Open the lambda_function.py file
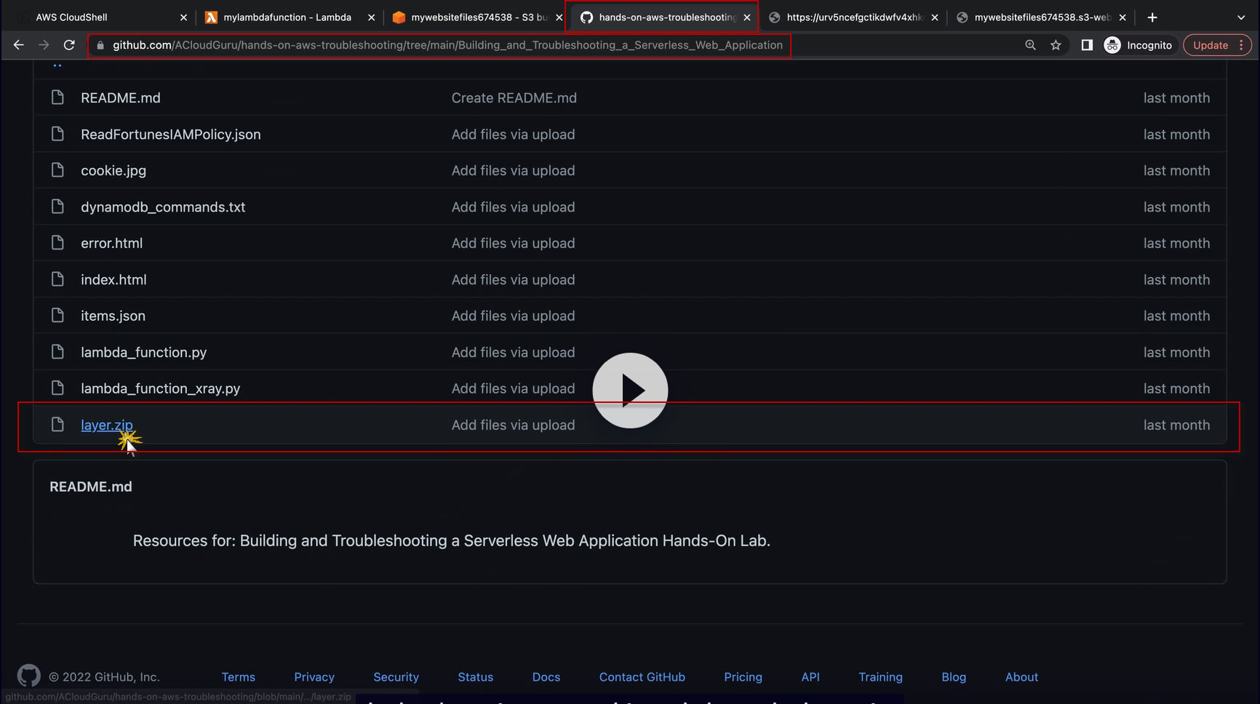Viewport: 1260px width, 704px height. [144, 352]
